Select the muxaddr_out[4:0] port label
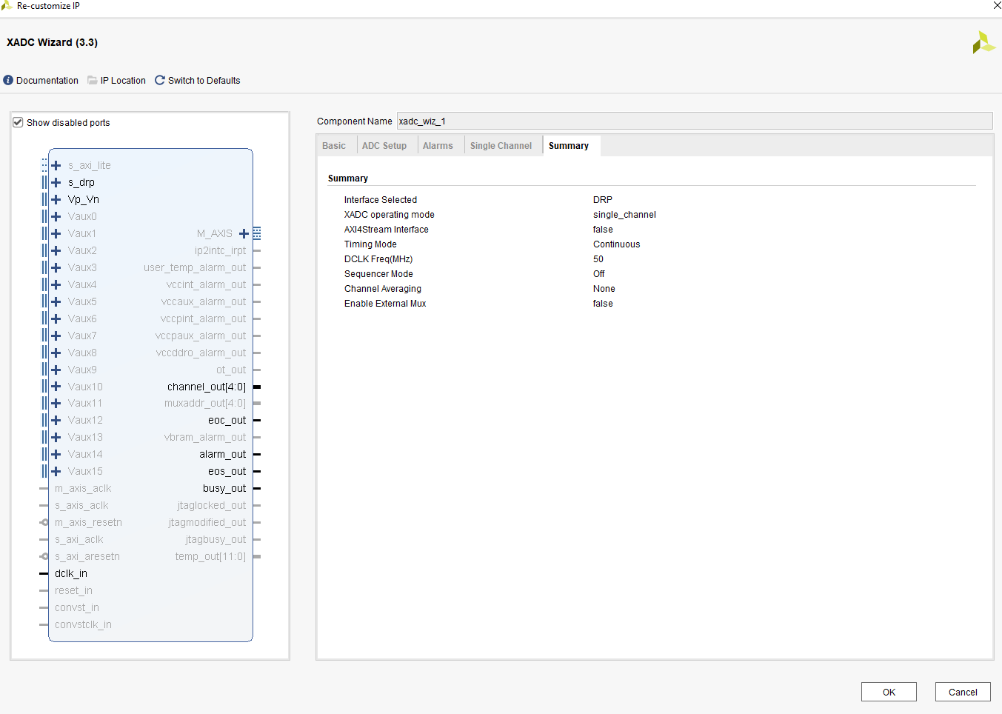Viewport: 1002px width, 714px height. click(x=205, y=403)
